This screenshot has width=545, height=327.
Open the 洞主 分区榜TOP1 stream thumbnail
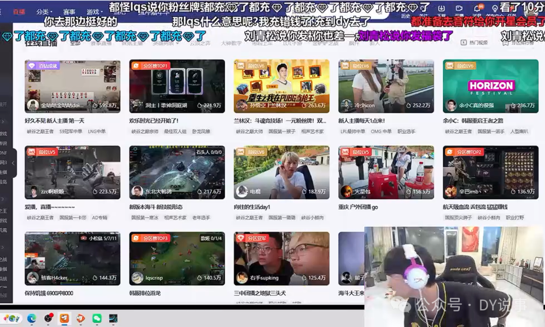coord(177,86)
